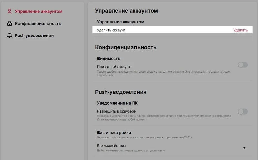The image size is (258, 160).
Task: Click the Лайки, комментарии description under Взаимодействия
Action: (131, 150)
